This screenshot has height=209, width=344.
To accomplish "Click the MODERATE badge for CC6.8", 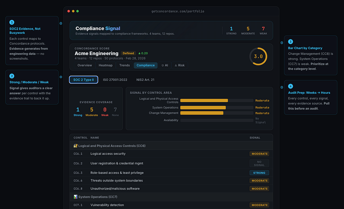I will (259, 188).
